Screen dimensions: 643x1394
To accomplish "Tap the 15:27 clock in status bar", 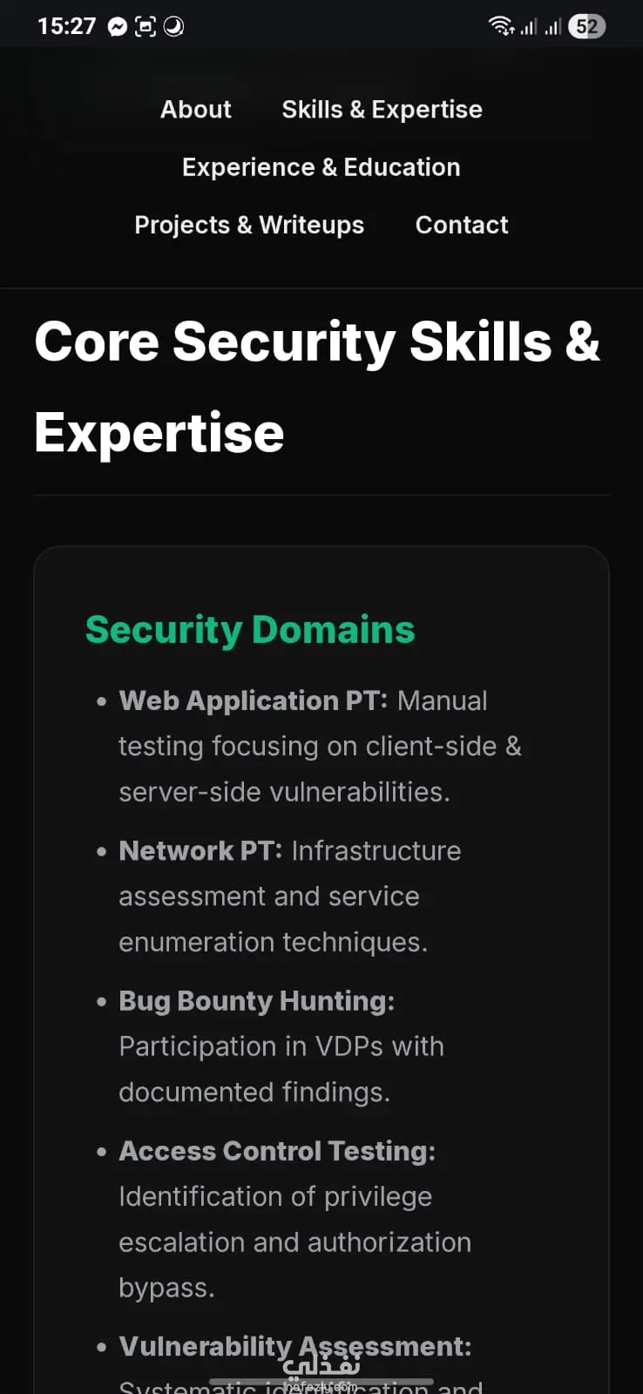I will coord(66,26).
